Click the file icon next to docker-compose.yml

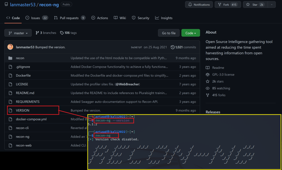[x=10, y=119]
